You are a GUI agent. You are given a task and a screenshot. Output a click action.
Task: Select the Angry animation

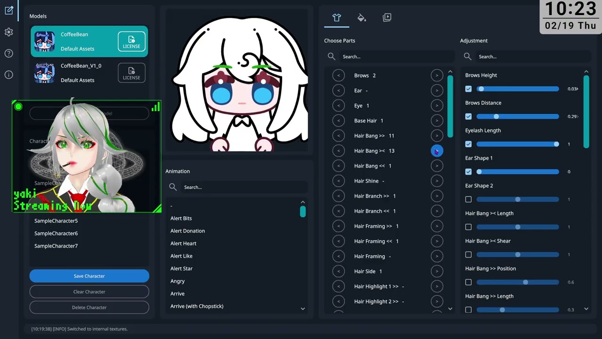click(178, 281)
